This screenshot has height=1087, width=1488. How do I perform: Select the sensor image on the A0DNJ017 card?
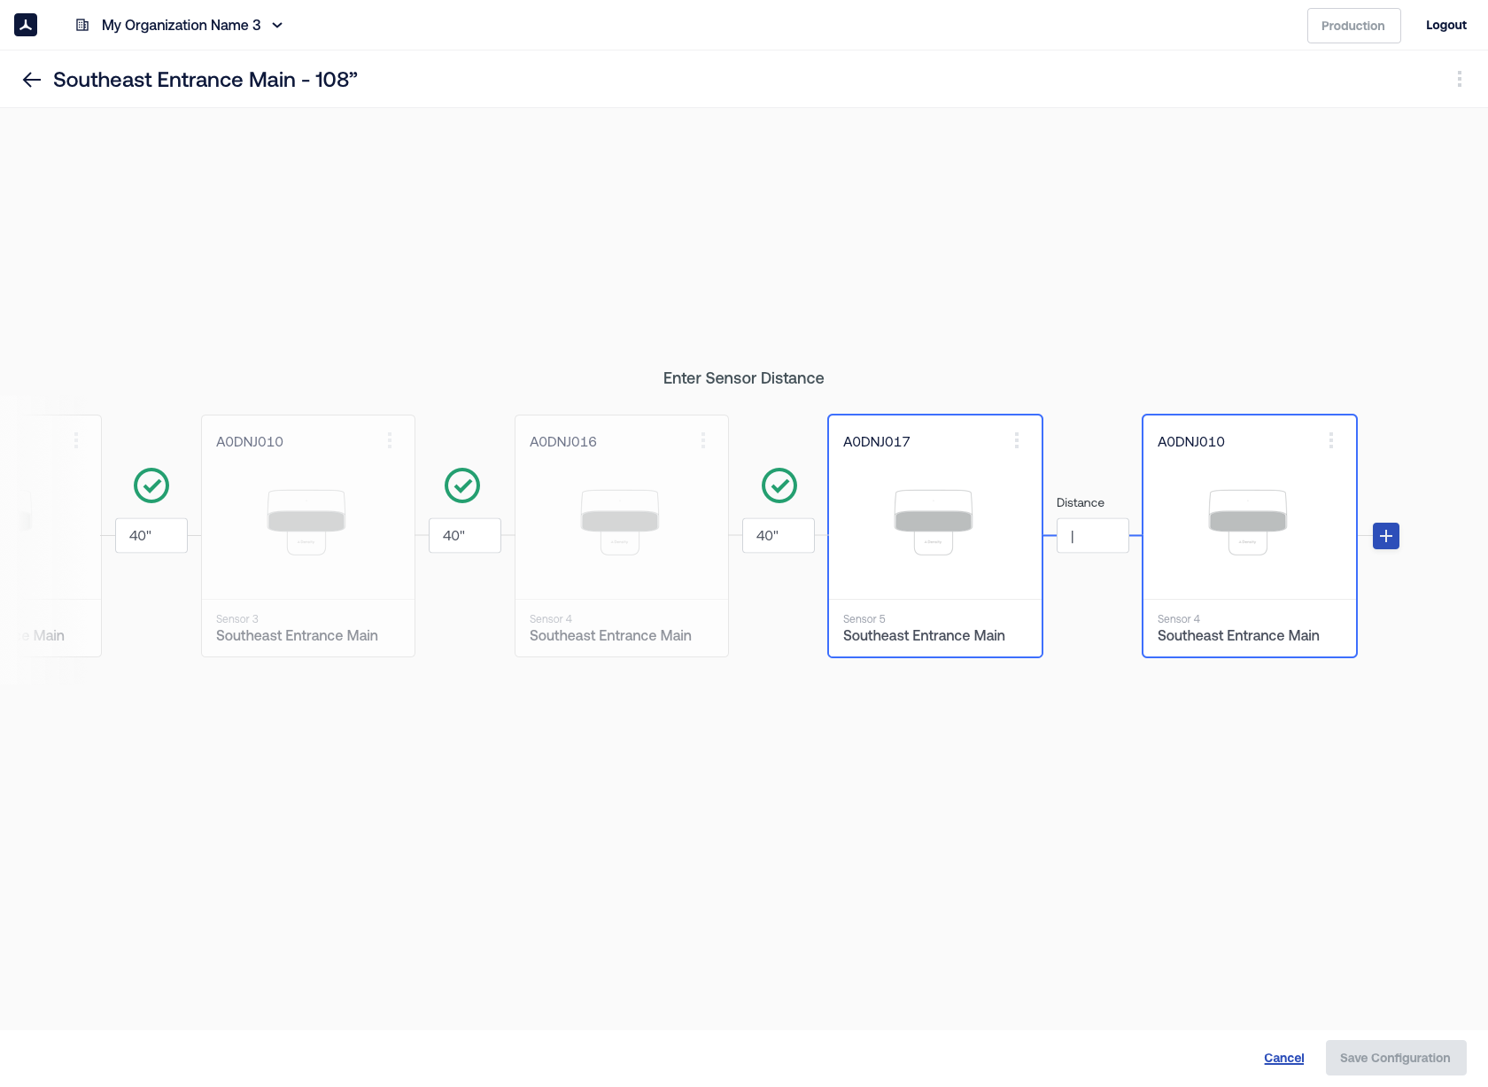click(x=934, y=522)
